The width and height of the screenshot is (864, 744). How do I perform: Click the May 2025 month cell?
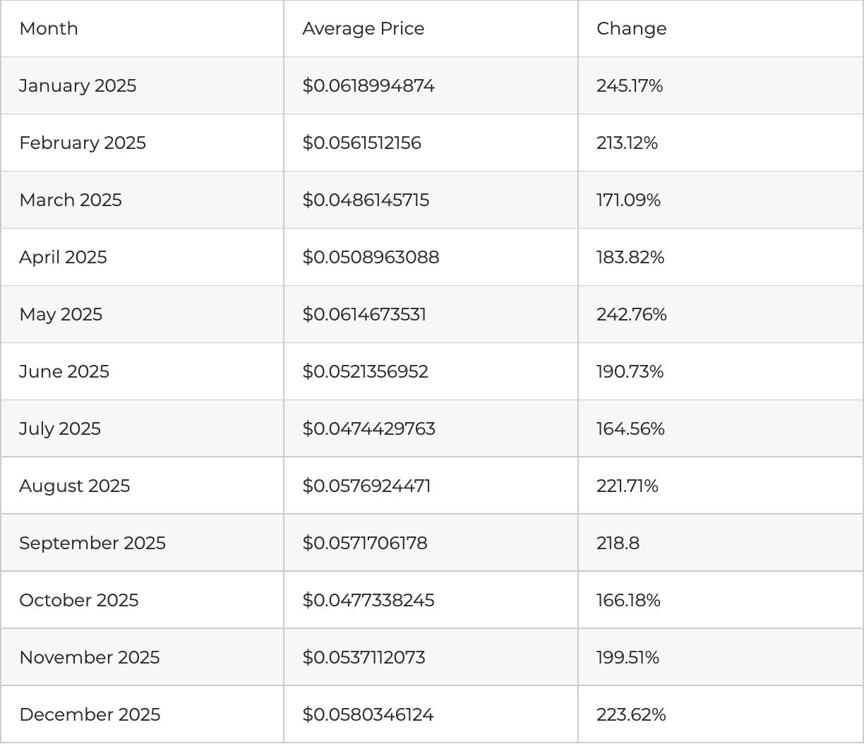(x=61, y=315)
